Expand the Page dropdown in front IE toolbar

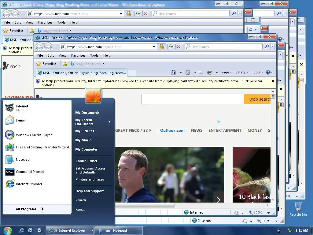click(x=226, y=72)
